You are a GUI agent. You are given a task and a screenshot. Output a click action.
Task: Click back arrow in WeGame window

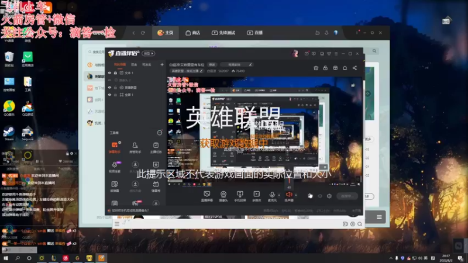pyautogui.click(x=133, y=33)
